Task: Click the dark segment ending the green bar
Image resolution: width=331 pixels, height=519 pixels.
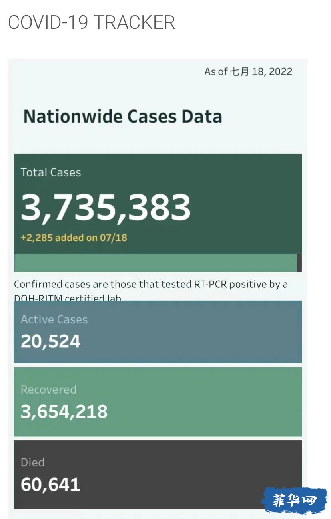Action: click(299, 263)
